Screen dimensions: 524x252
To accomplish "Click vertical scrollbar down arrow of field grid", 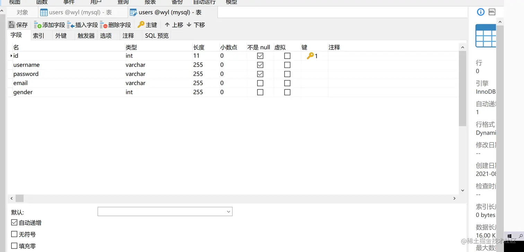I will point(462,190).
